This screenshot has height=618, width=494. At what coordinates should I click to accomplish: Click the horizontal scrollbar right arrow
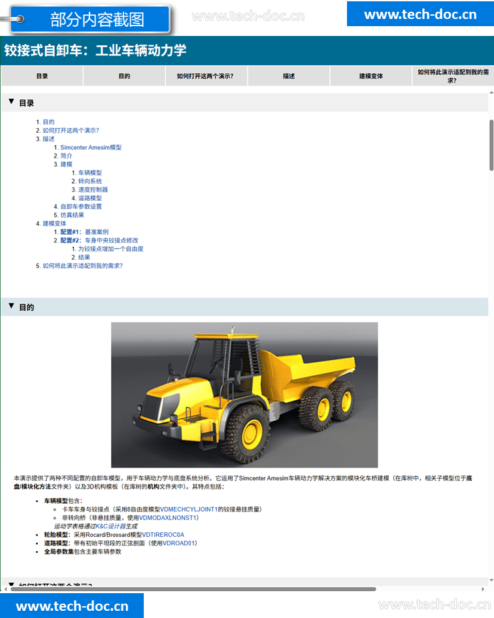[x=483, y=589]
